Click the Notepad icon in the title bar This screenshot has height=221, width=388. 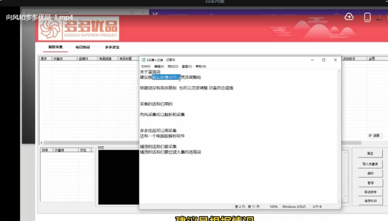[x=143, y=60]
